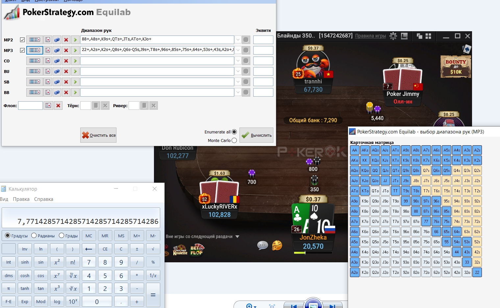
Task: Click calculator backspace arrow key
Action: [89, 249]
